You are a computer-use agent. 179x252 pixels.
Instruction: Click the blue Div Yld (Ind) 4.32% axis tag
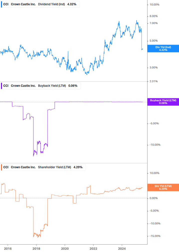(x=163, y=49)
